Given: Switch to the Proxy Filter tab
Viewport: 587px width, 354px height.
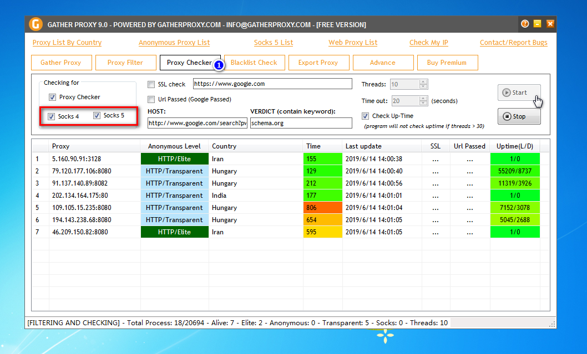Looking at the screenshot, I should (x=126, y=63).
